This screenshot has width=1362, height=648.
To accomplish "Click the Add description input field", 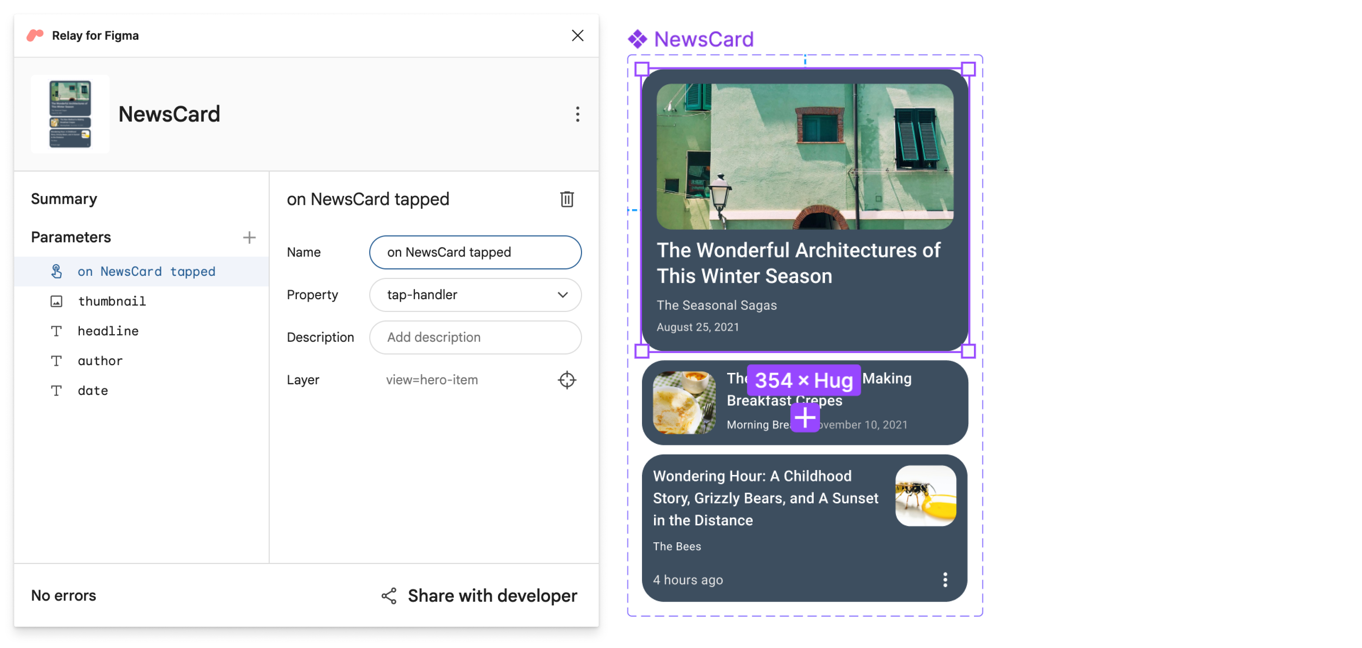I will click(477, 337).
